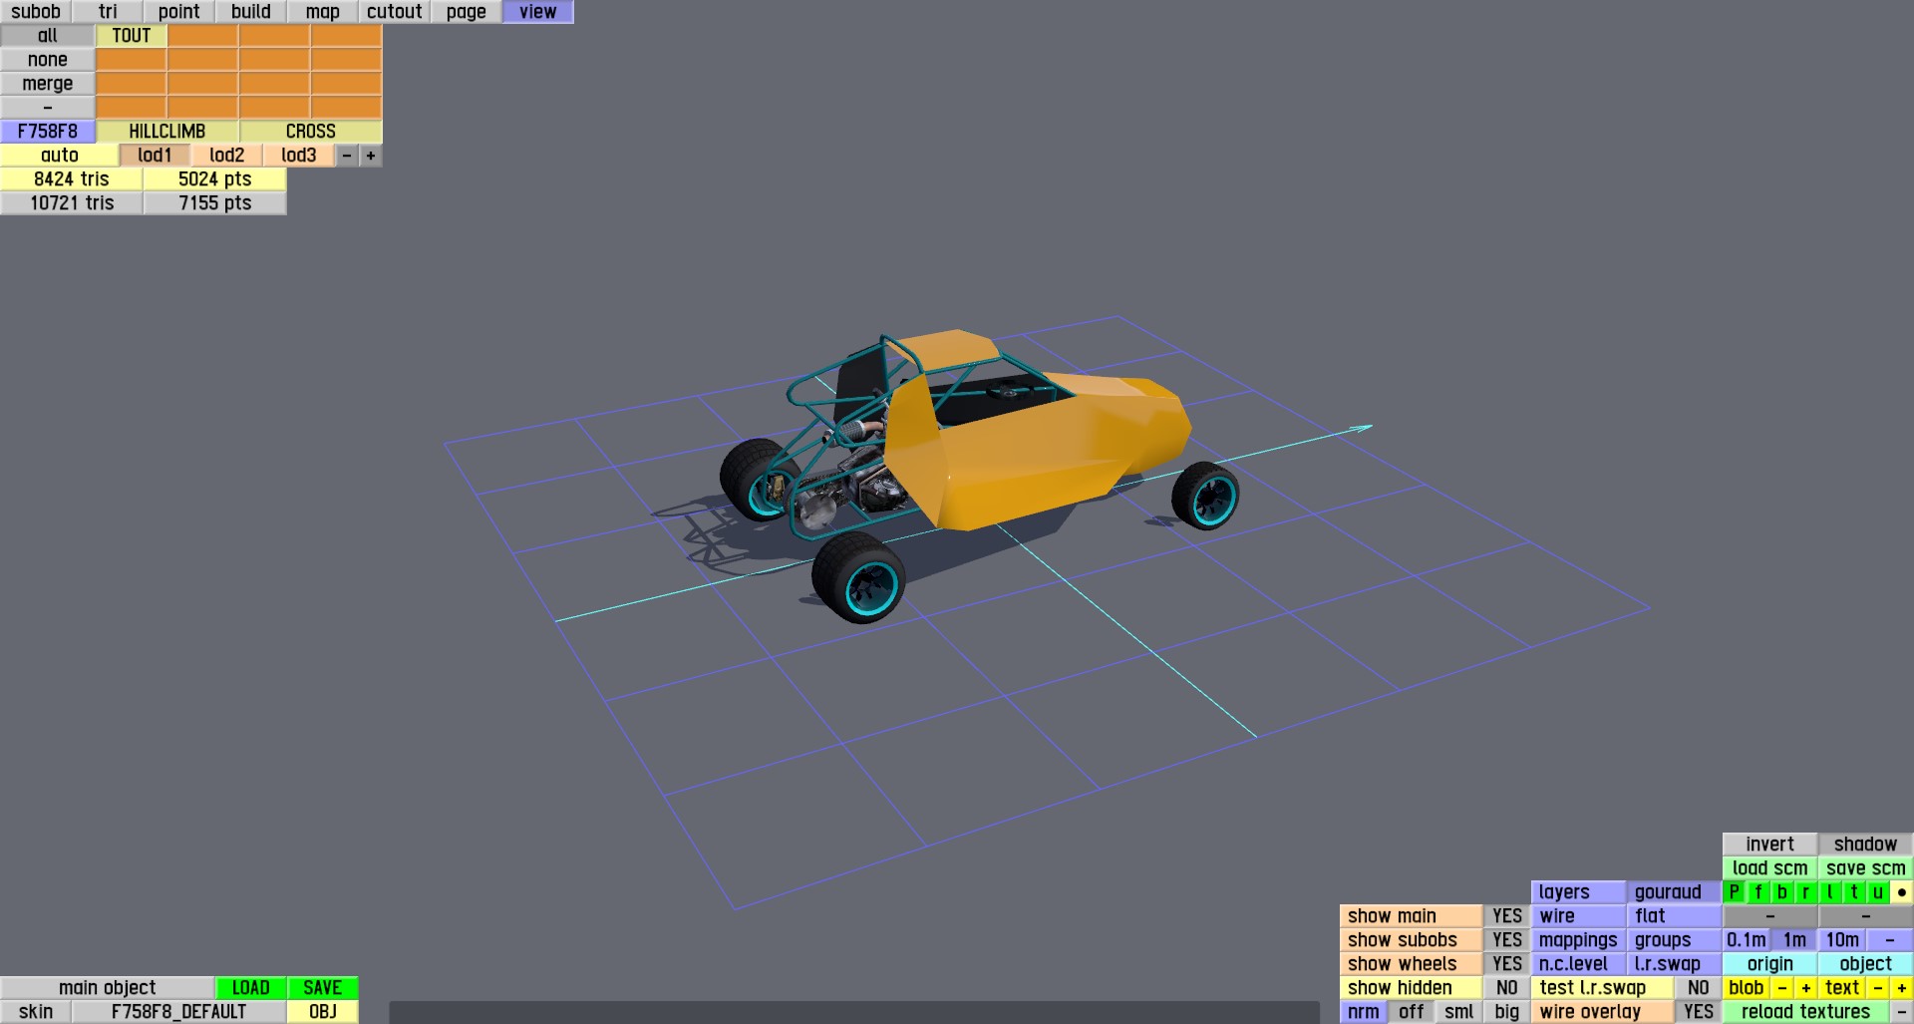
Task: Open the map tab
Action: (x=323, y=12)
